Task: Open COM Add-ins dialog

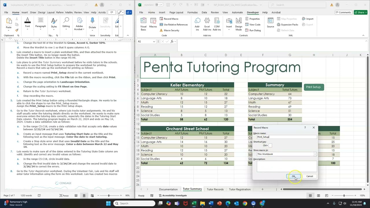Action: 217,24
